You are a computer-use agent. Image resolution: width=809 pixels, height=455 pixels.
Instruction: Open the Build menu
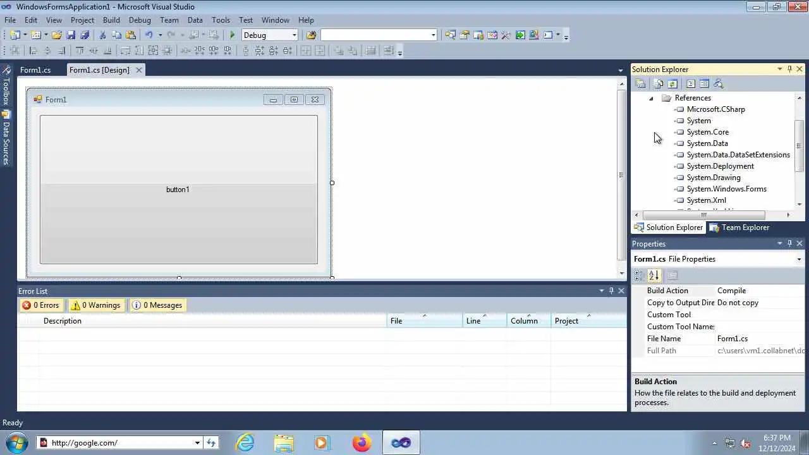111,20
